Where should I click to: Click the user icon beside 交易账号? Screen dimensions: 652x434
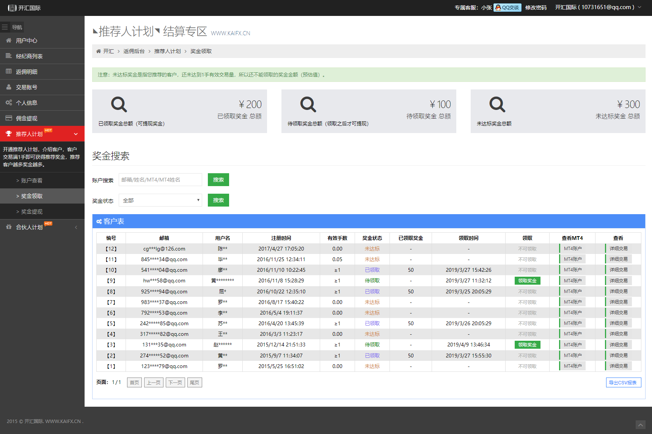9,87
